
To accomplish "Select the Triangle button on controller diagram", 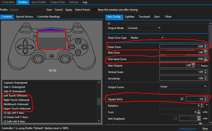I will [78, 41].
